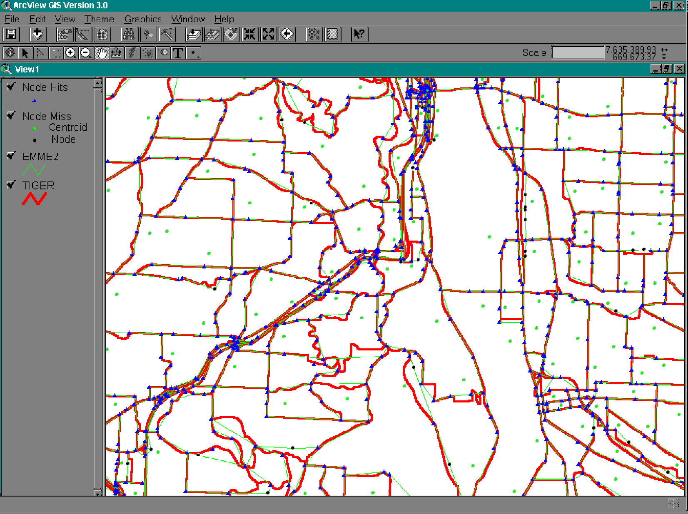
Task: Click the TIGER red line symbol
Action: (x=34, y=199)
